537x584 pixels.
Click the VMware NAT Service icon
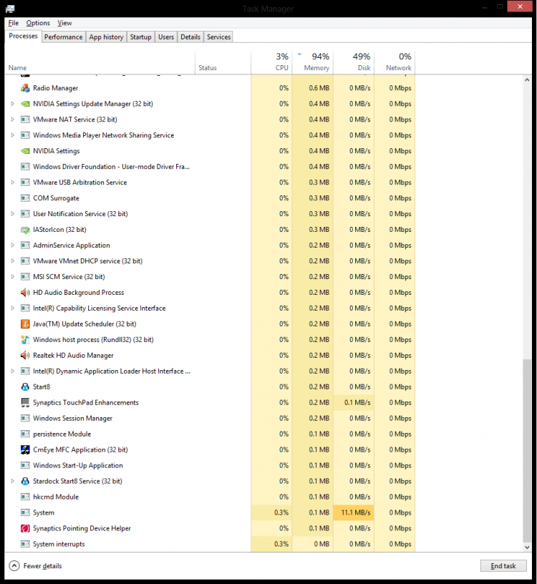pos(25,120)
